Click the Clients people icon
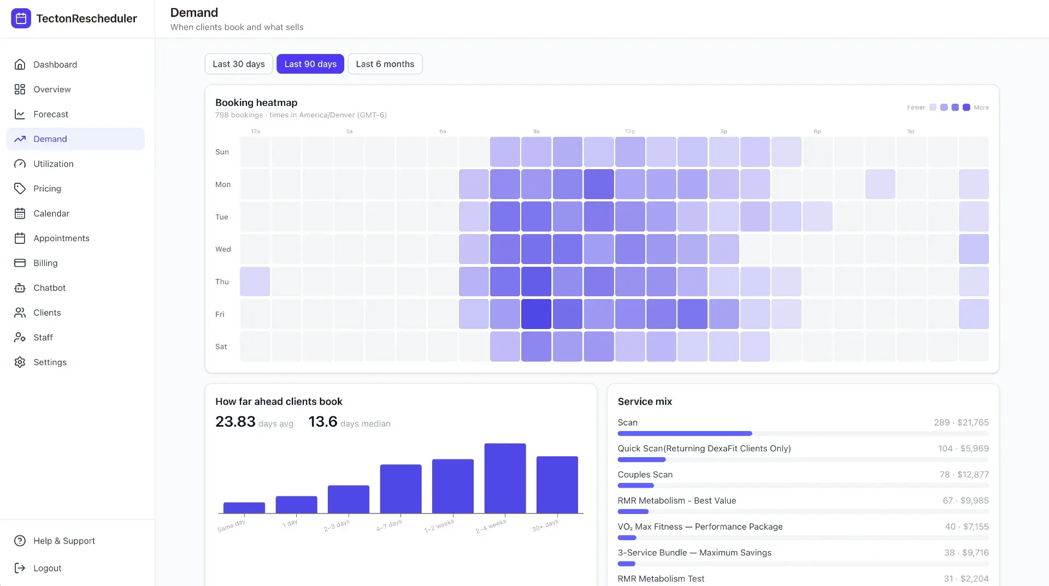 [x=20, y=313]
